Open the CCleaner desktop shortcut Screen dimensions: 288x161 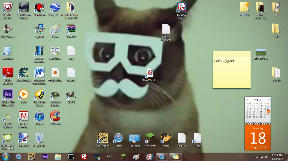coord(55,118)
